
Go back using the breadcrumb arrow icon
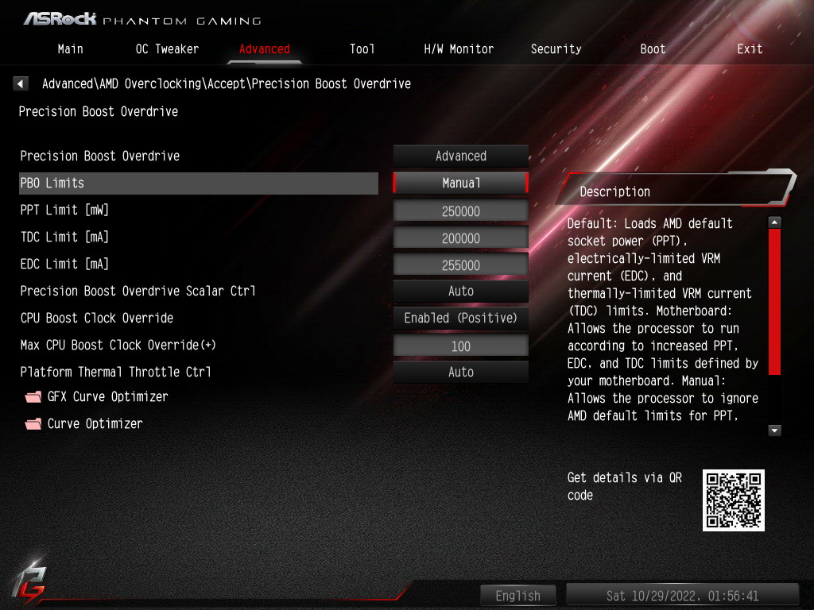tap(20, 83)
